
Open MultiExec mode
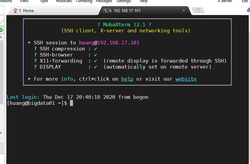(64, 1)
